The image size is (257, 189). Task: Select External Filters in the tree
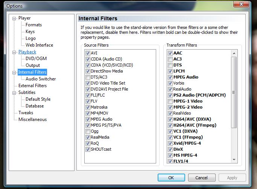coord(32,86)
